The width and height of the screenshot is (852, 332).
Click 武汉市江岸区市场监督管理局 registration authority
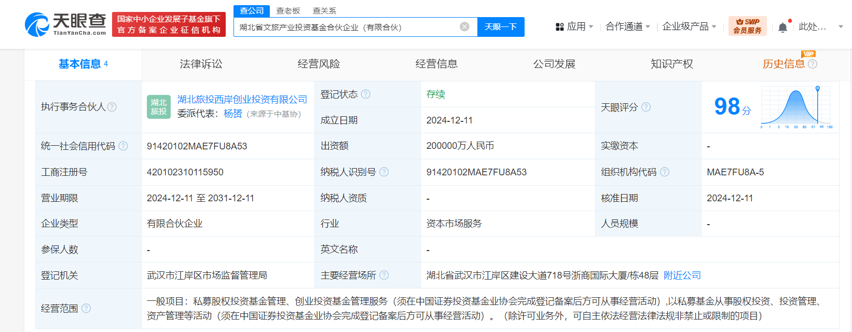tap(207, 275)
